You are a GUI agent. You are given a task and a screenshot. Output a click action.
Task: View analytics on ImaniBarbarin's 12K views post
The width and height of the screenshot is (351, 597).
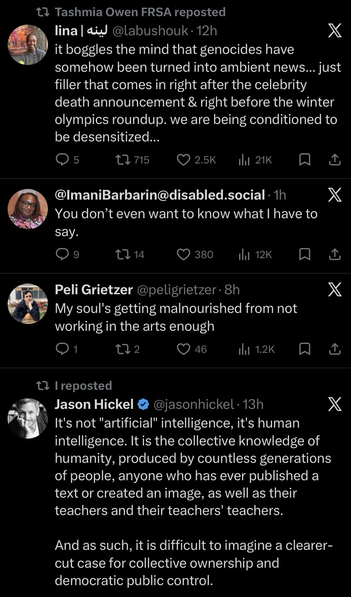[x=243, y=254]
